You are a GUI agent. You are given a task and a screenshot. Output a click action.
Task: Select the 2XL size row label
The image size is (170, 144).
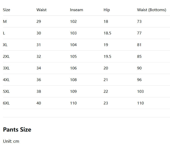[6, 57]
